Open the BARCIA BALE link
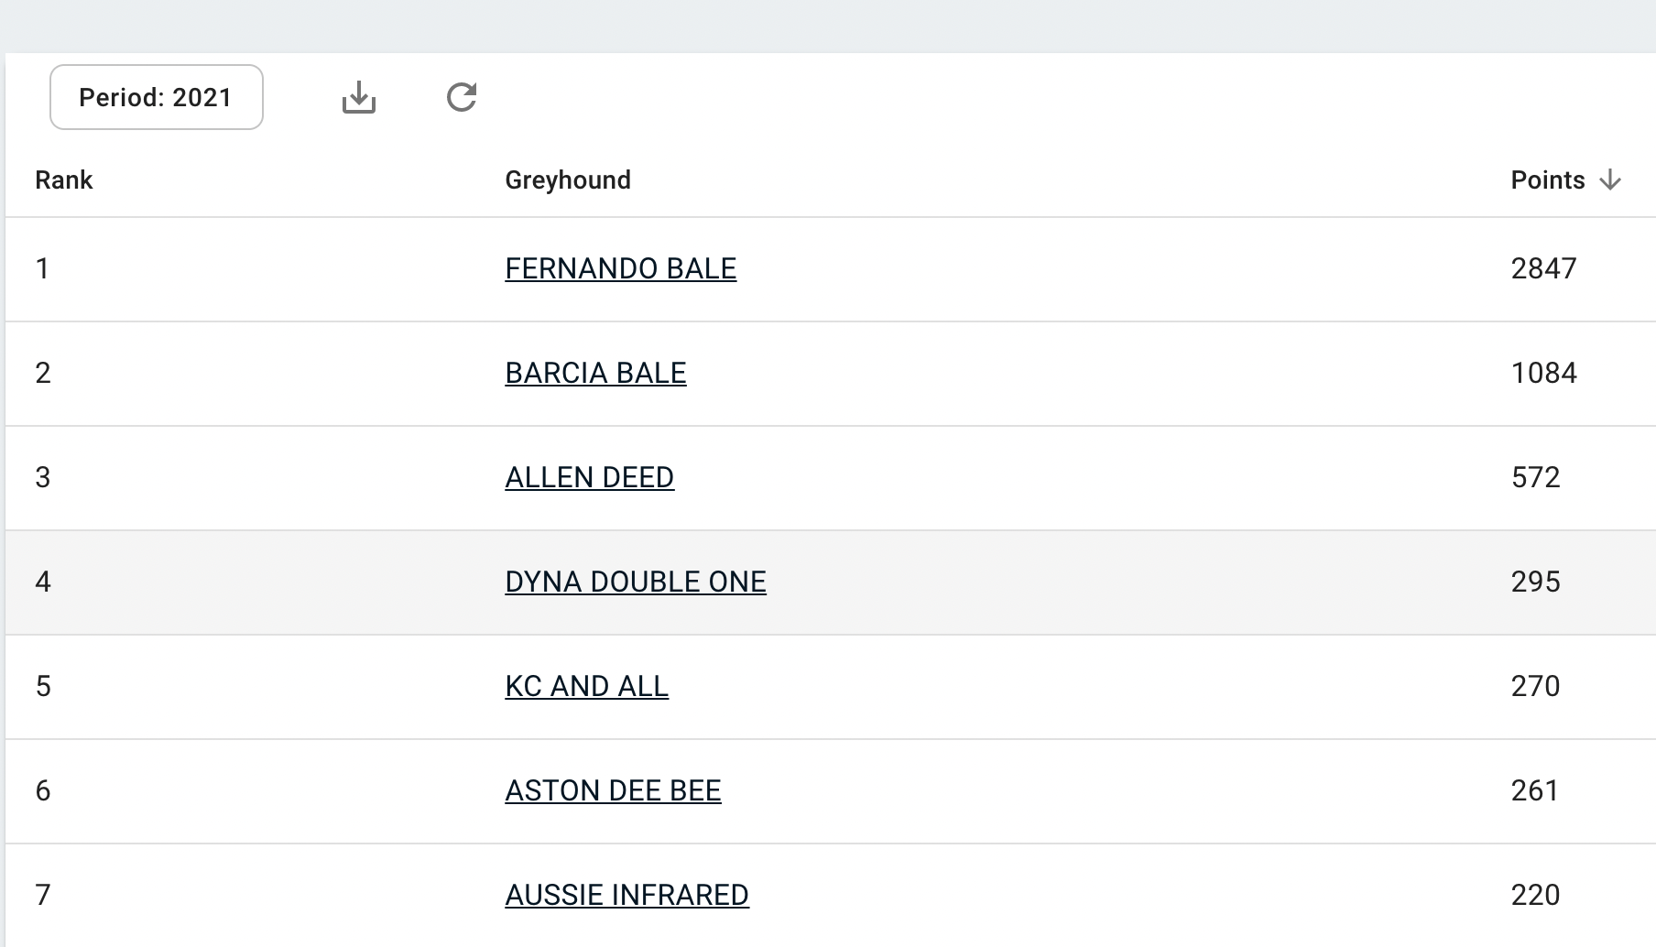 point(595,373)
